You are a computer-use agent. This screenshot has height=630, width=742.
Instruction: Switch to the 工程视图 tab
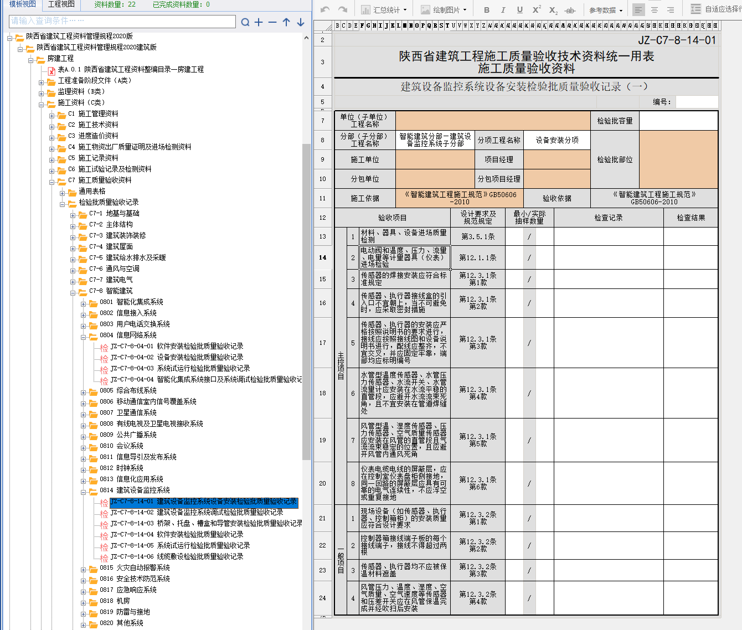pyautogui.click(x=61, y=4)
